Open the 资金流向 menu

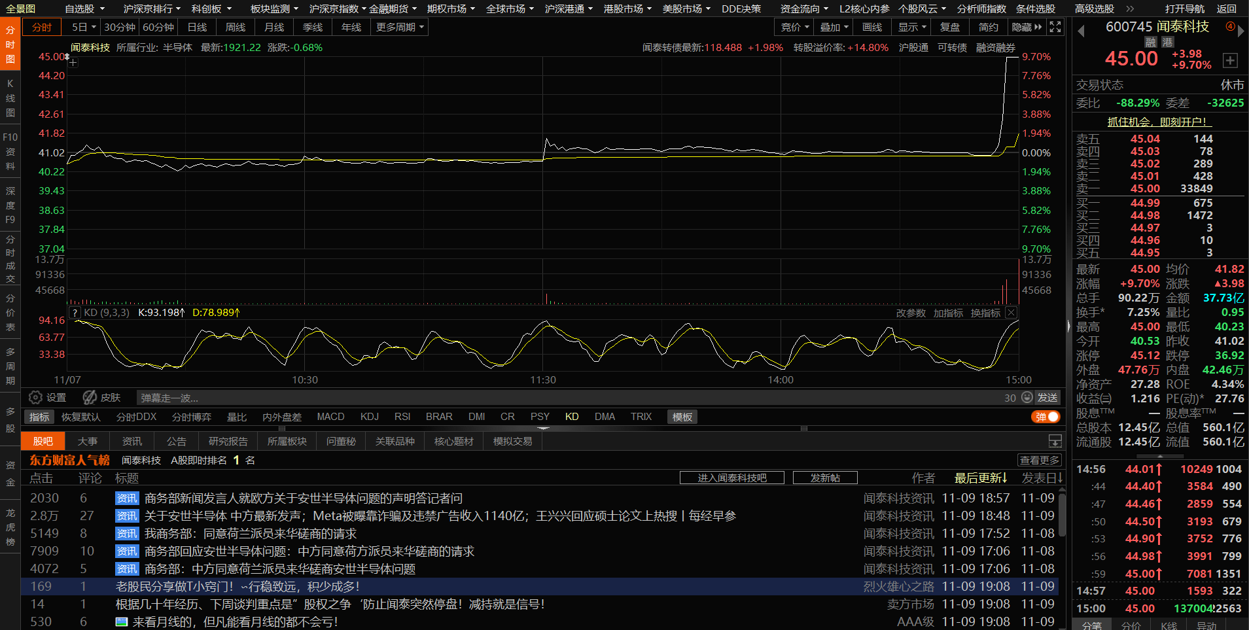click(804, 9)
